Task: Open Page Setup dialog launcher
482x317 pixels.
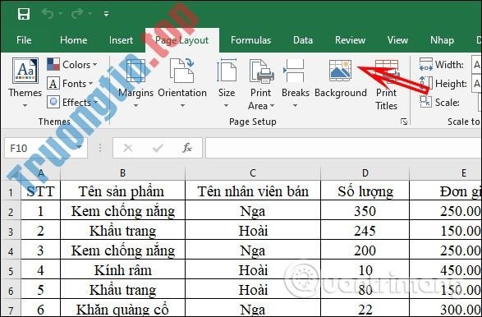Action: 404,122
